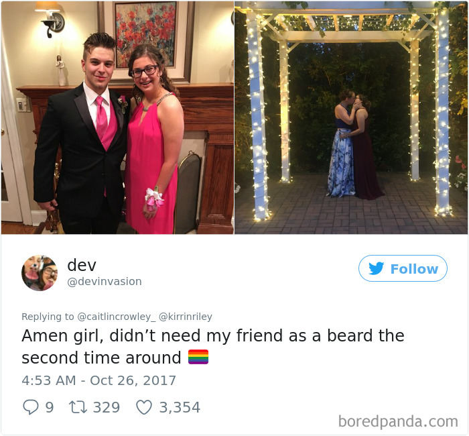Viewport: 469px width, 436px height.
Task: Open the @caitlincrowley_ mention
Action: coord(117,317)
